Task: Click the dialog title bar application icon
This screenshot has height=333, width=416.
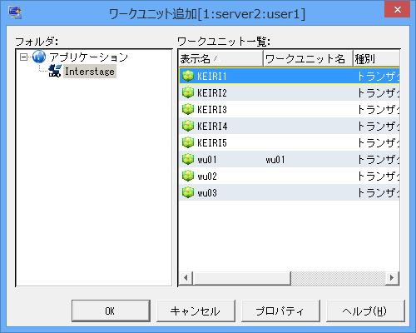Action: coord(15,12)
